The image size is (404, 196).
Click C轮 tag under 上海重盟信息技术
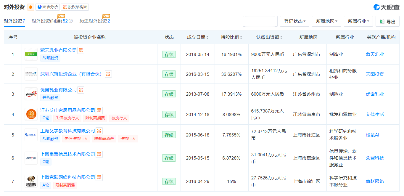click(46, 162)
